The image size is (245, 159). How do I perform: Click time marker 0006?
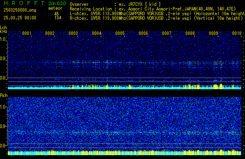pyautogui.click(x=143, y=33)
